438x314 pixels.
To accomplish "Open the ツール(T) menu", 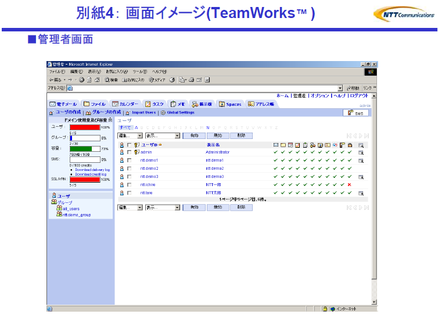I will (139, 72).
